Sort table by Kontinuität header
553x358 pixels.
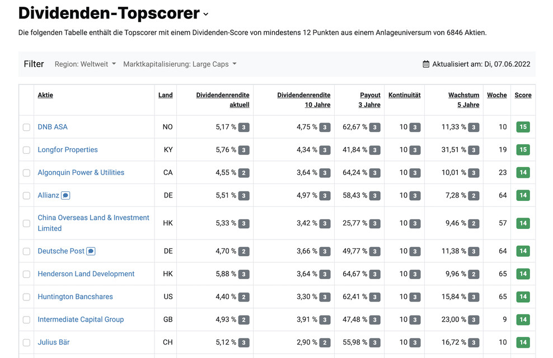coord(404,95)
